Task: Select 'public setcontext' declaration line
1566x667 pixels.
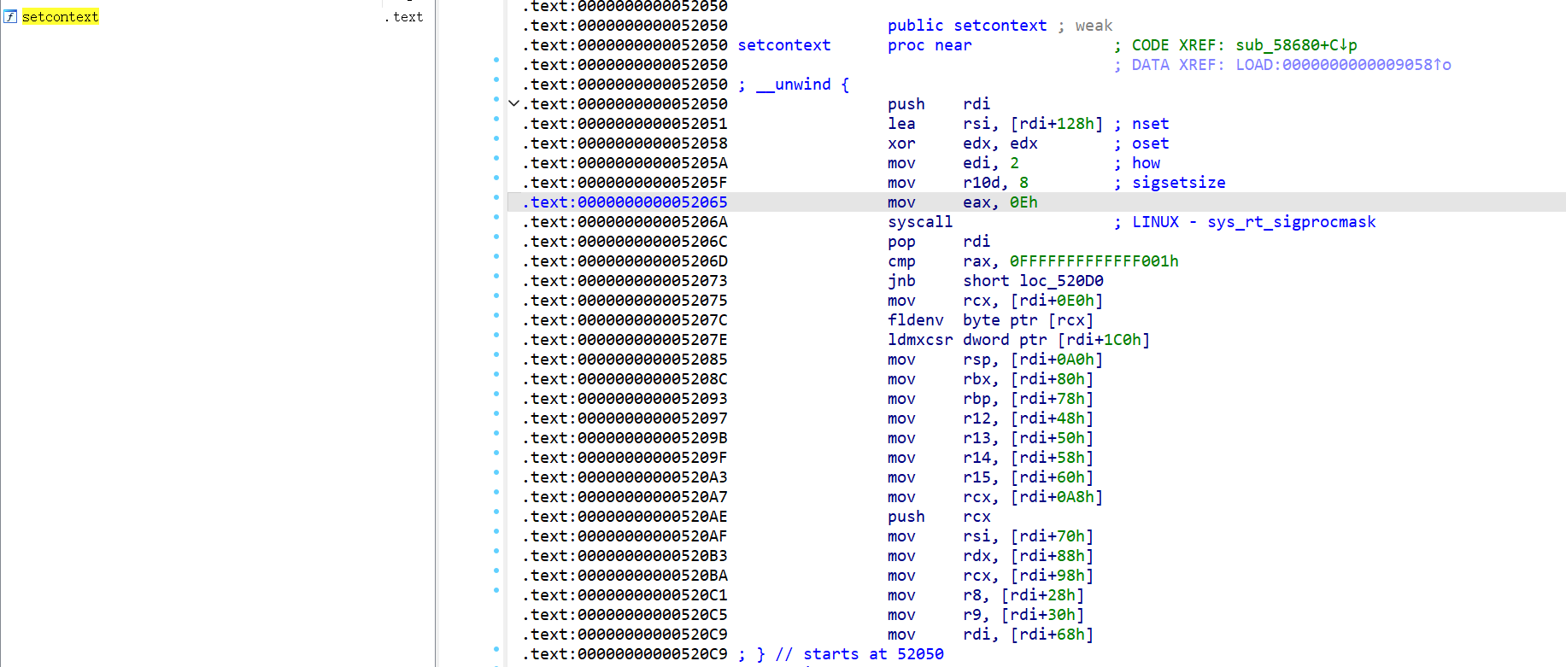Action: tap(967, 26)
